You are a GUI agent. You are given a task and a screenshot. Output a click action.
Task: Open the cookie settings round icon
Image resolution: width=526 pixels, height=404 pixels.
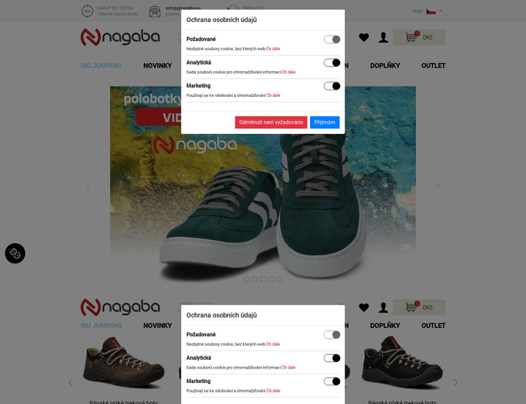coord(15,253)
